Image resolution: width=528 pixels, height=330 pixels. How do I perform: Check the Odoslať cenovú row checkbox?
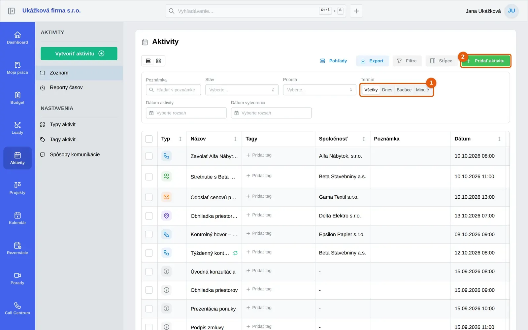coord(149,197)
